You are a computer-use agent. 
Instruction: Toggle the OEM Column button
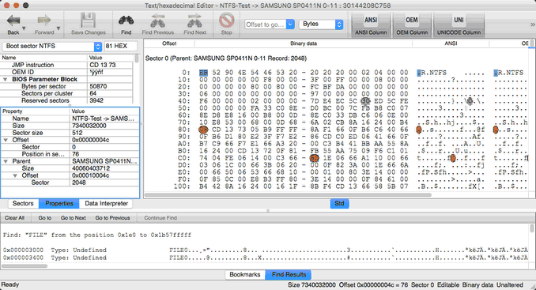point(412,24)
